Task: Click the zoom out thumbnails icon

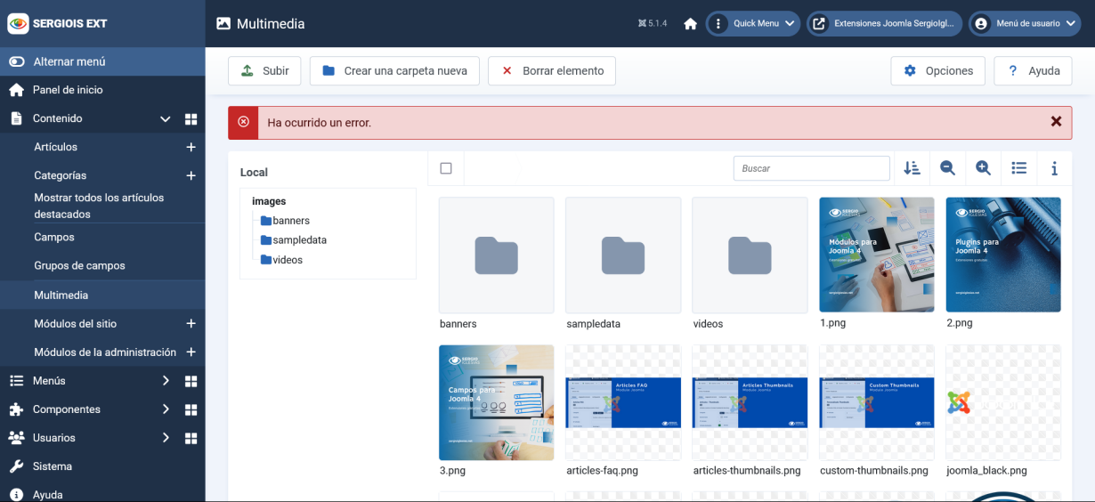Action: [x=947, y=168]
